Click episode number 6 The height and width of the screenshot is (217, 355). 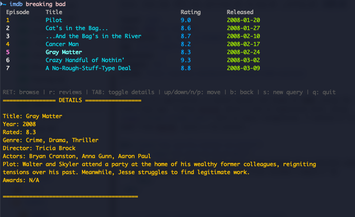click(x=8, y=60)
